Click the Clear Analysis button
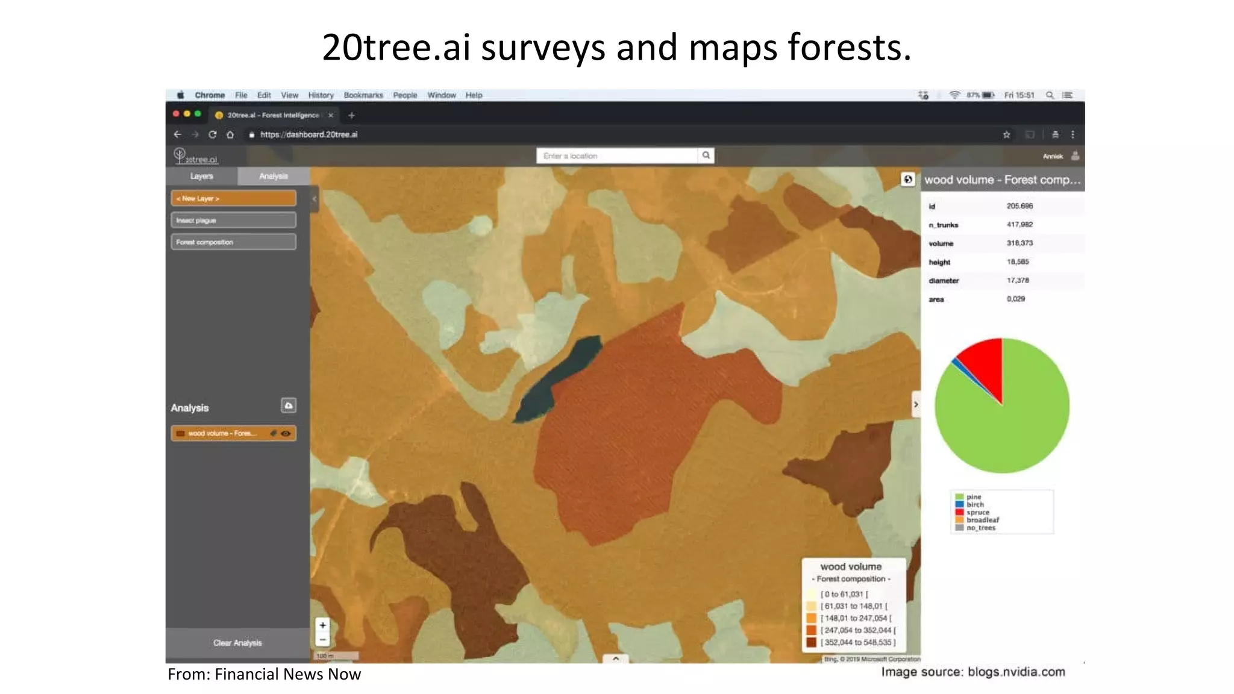1234x694 pixels. [x=237, y=643]
